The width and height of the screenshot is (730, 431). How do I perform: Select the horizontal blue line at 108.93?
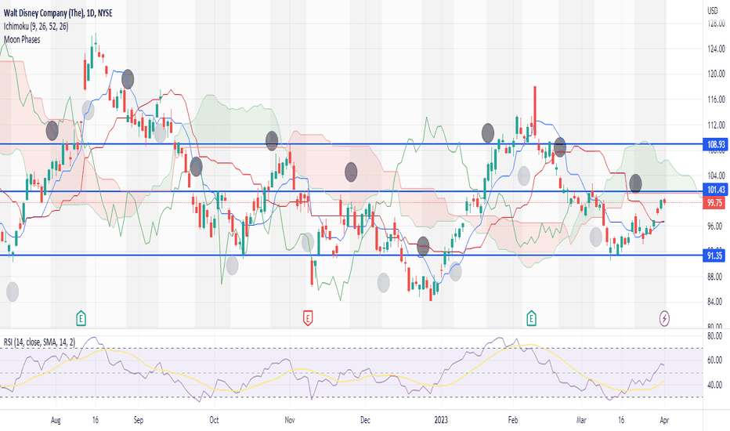[351, 144]
